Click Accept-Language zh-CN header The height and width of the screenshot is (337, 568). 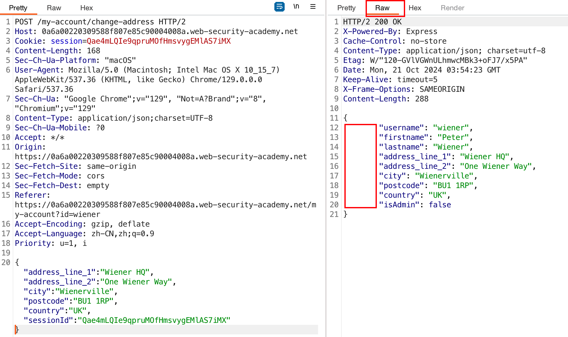pyautogui.click(x=84, y=234)
